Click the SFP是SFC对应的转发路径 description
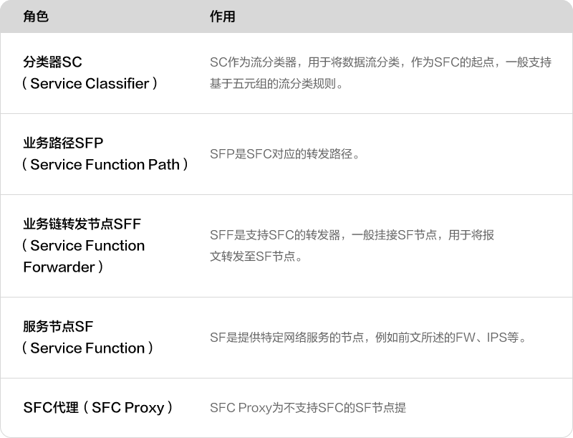573x438 pixels. coord(284,154)
